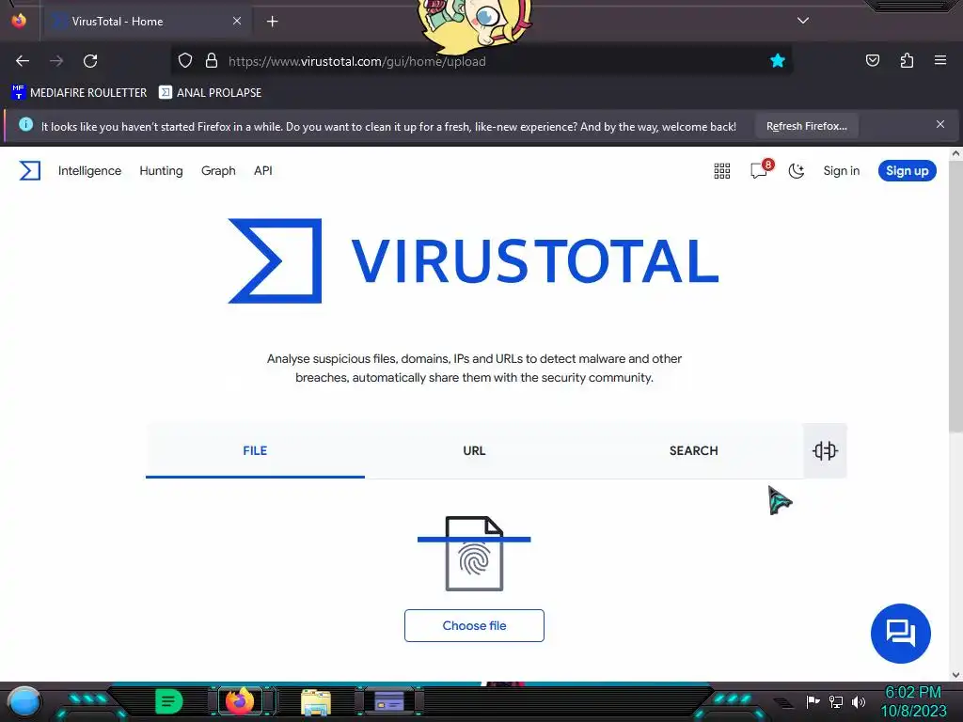Click the Firefox logo in the title bar
963x722 pixels.
point(19,21)
